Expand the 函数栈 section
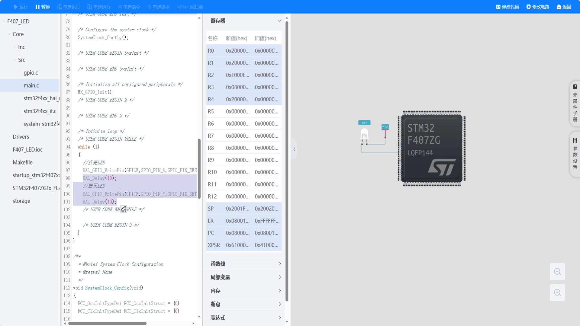 point(279,264)
